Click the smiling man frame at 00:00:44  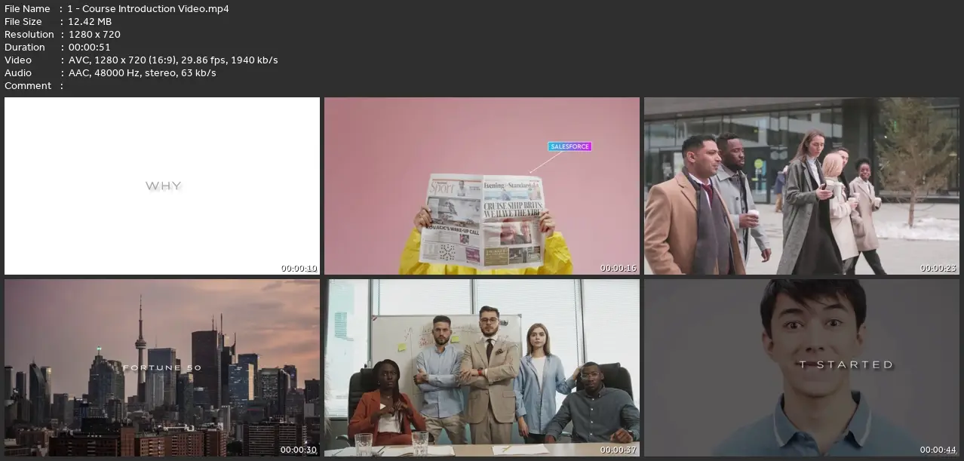[x=801, y=368]
